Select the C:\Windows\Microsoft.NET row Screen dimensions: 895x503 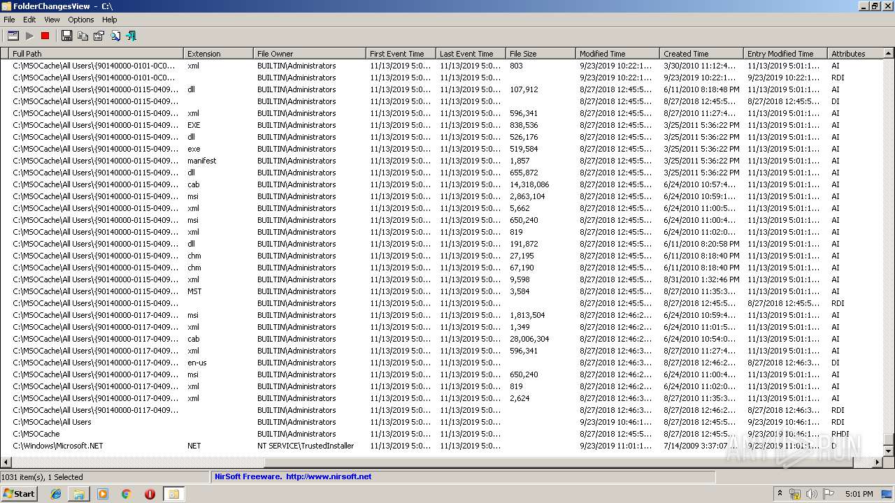click(442, 446)
